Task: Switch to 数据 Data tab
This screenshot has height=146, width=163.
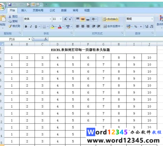Action: pos(64,10)
